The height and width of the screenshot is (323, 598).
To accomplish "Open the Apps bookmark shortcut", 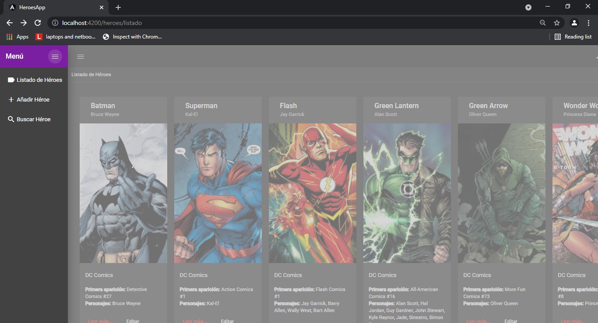I will [18, 37].
